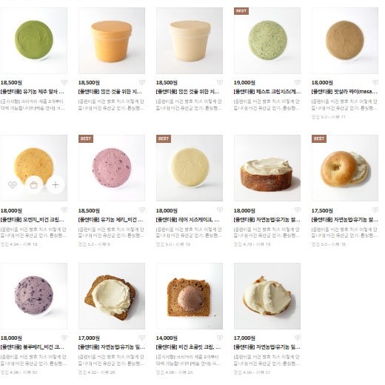Click the plus icon on the orange product image

tap(56, 184)
